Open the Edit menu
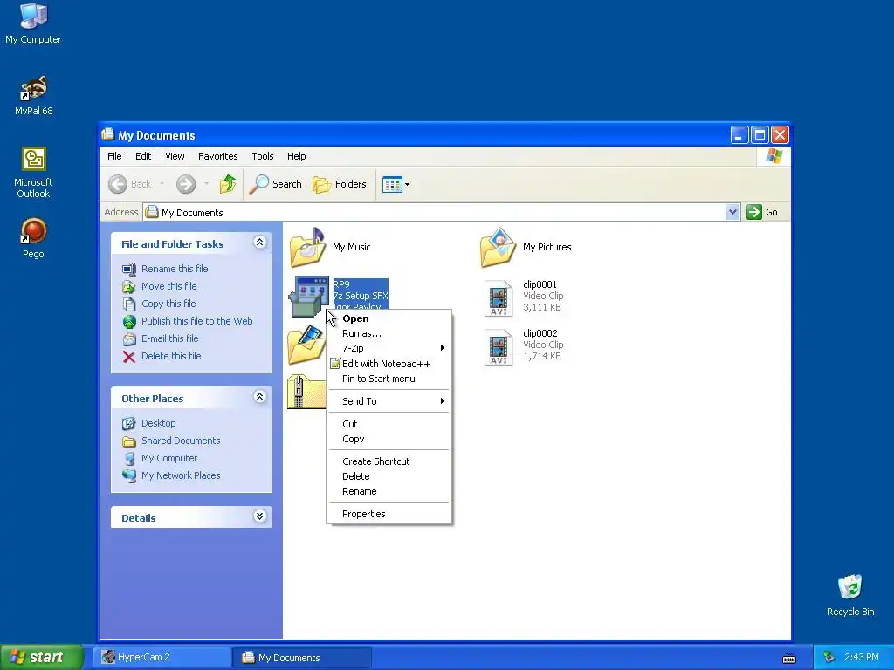Image resolution: width=894 pixels, height=670 pixels. [143, 156]
